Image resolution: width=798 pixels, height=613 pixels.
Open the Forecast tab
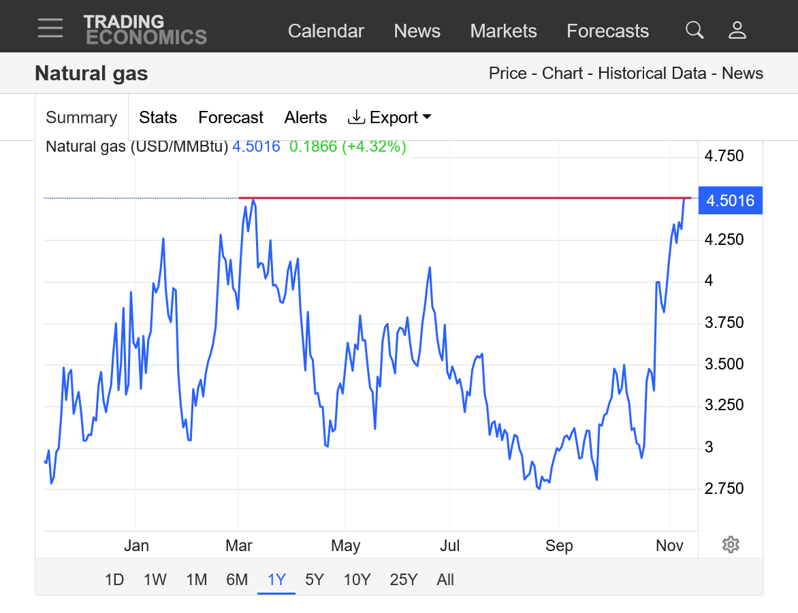[x=230, y=118]
